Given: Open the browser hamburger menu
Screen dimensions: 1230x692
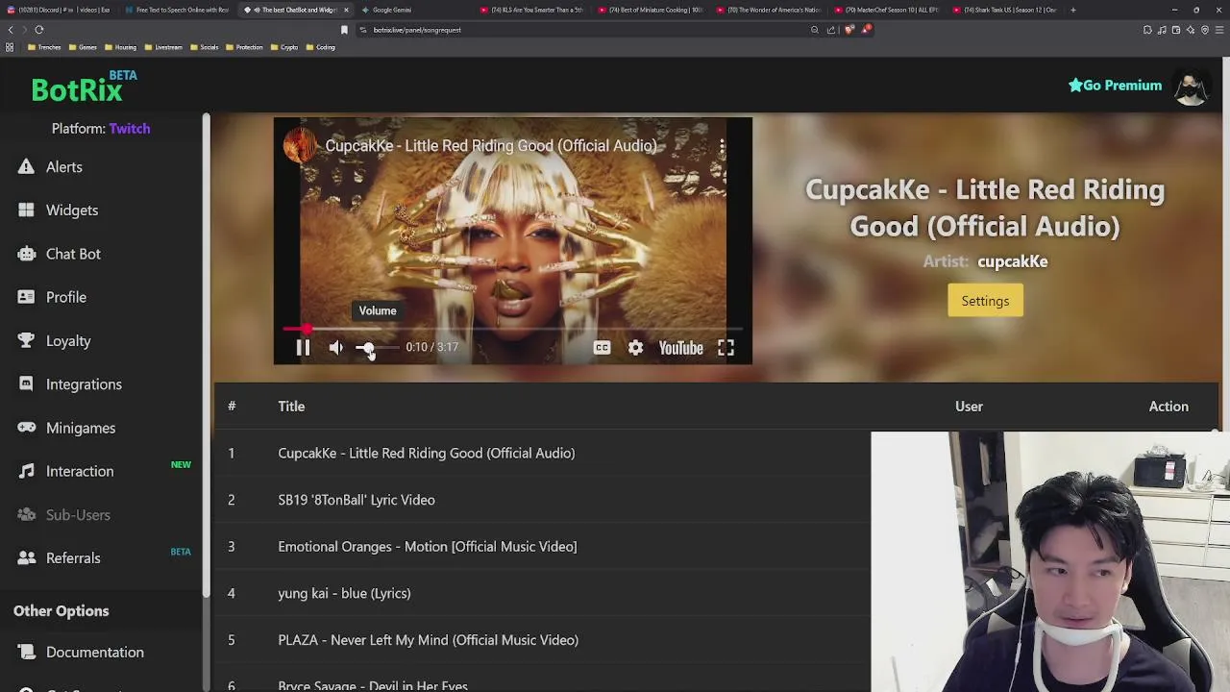Looking at the screenshot, I should [1219, 30].
